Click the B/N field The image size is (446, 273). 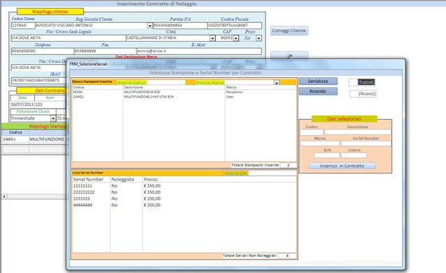327,155
